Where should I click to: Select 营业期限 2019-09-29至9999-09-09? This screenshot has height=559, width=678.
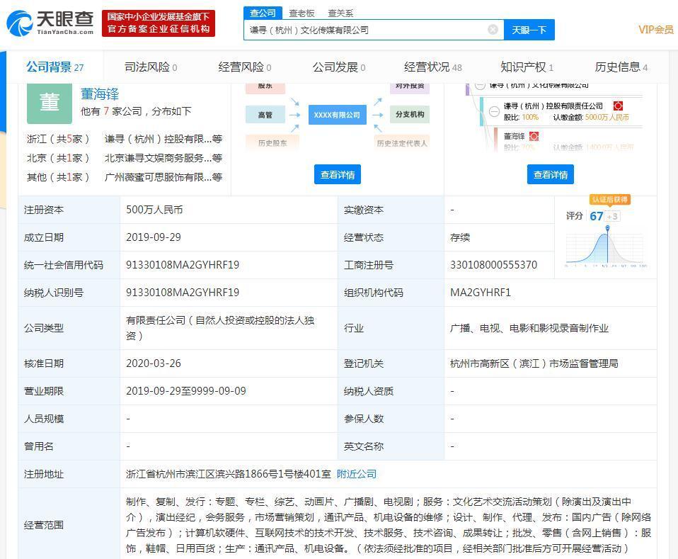point(186,391)
